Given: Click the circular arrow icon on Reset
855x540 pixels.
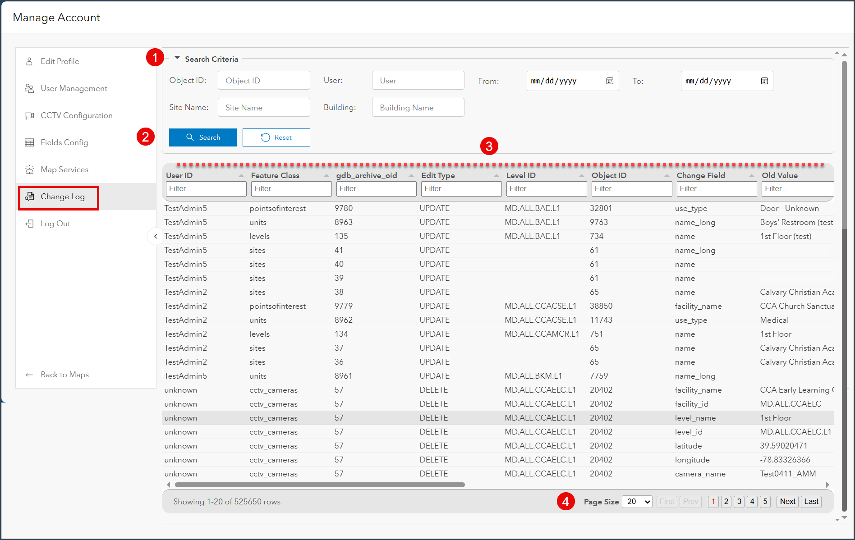Looking at the screenshot, I should click(265, 137).
